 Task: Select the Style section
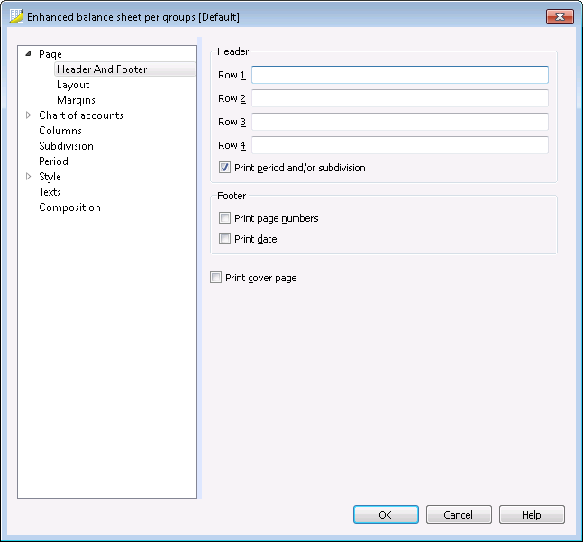point(50,177)
